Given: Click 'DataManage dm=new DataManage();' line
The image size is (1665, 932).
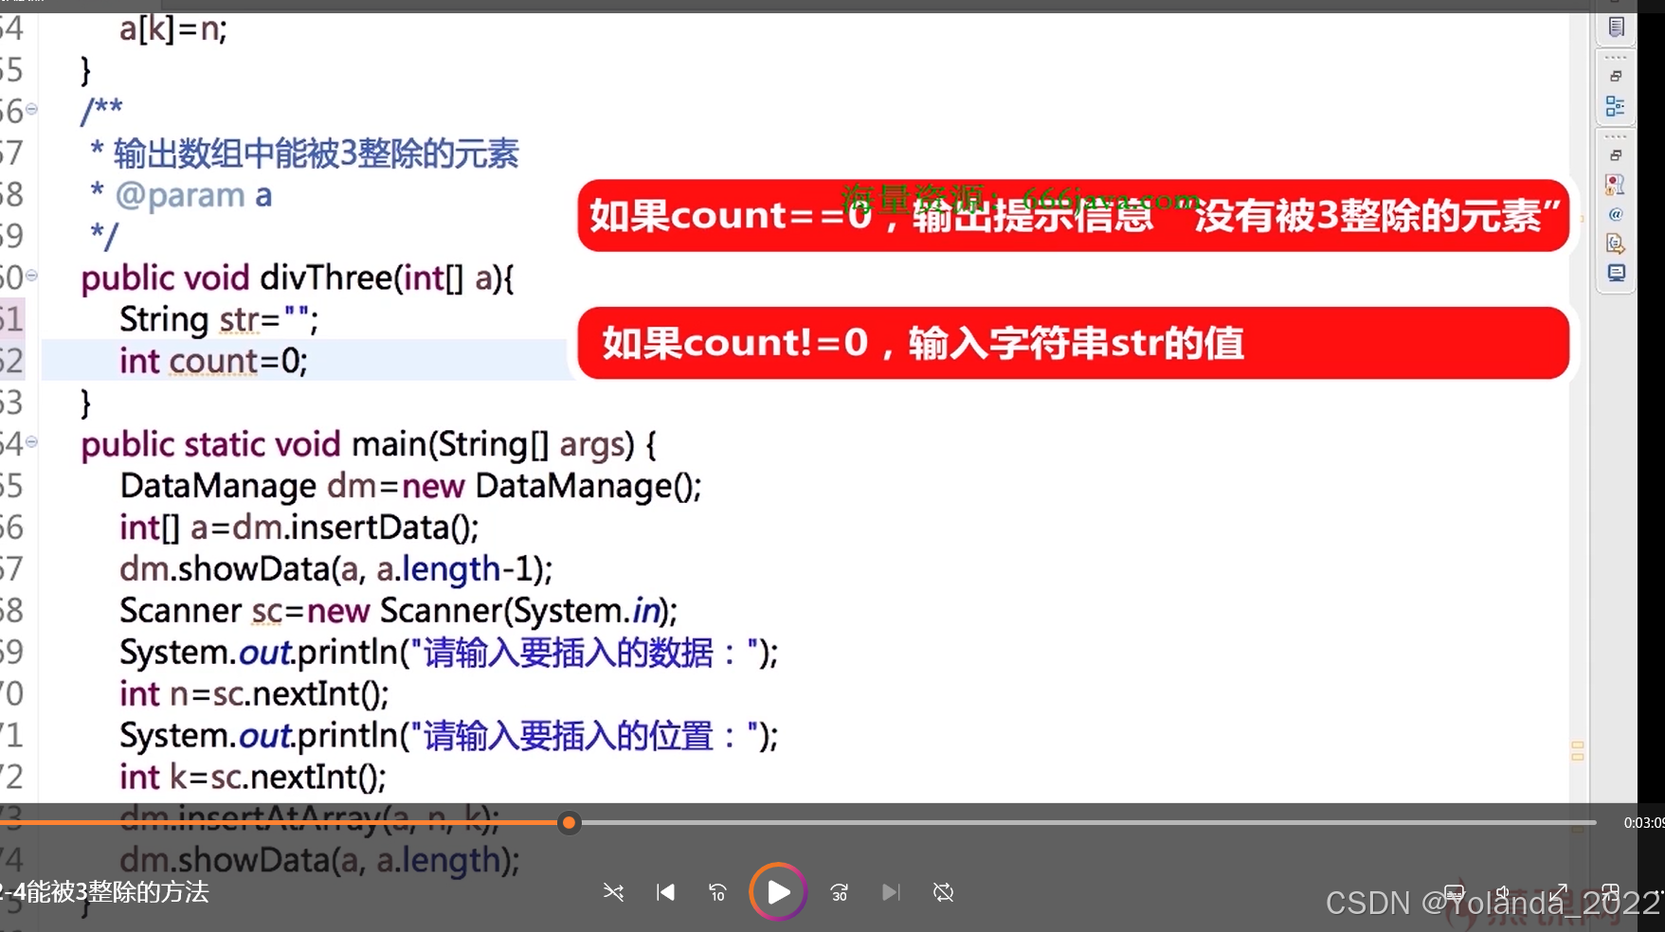Looking at the screenshot, I should click(x=410, y=486).
